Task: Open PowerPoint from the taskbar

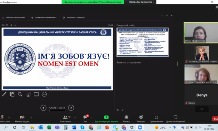Action: click(x=107, y=127)
